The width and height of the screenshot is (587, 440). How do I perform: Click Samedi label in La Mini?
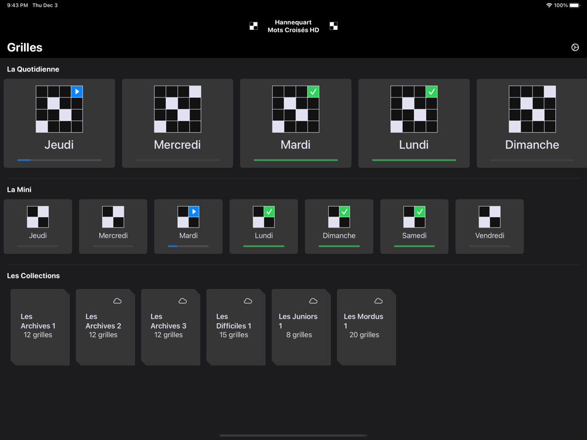pyautogui.click(x=414, y=236)
